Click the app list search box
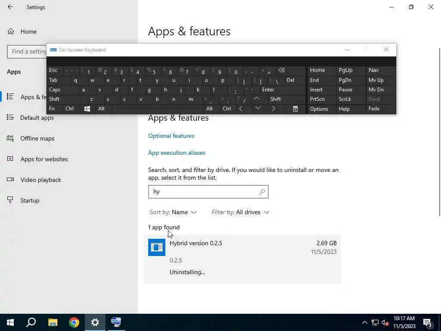441x331 pixels. click(x=208, y=192)
